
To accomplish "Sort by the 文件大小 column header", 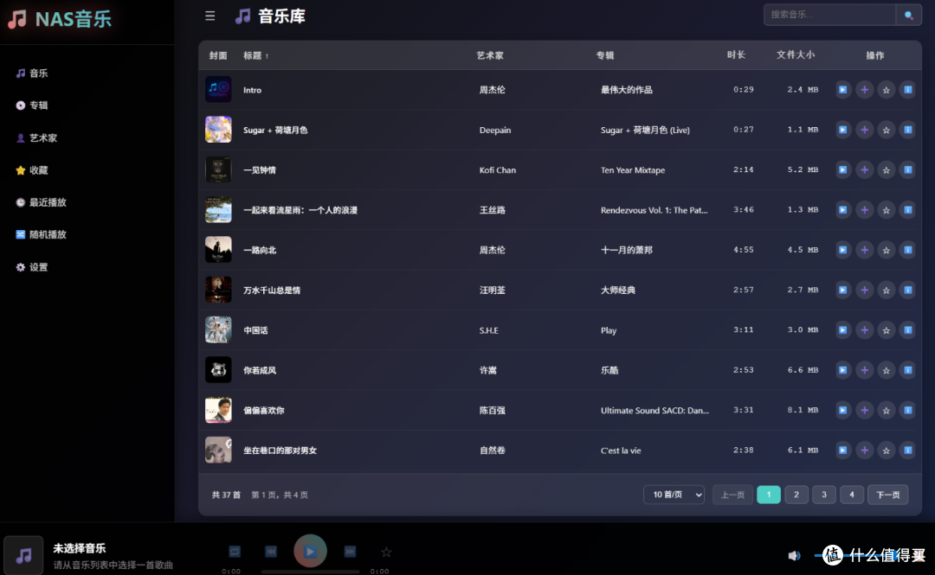I will coord(796,54).
